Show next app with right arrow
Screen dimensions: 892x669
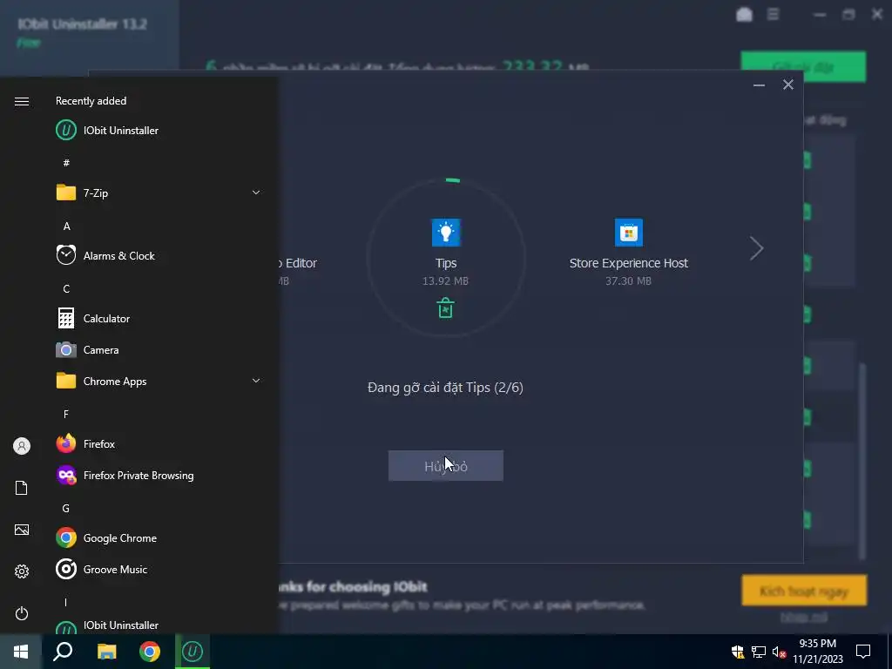click(756, 248)
